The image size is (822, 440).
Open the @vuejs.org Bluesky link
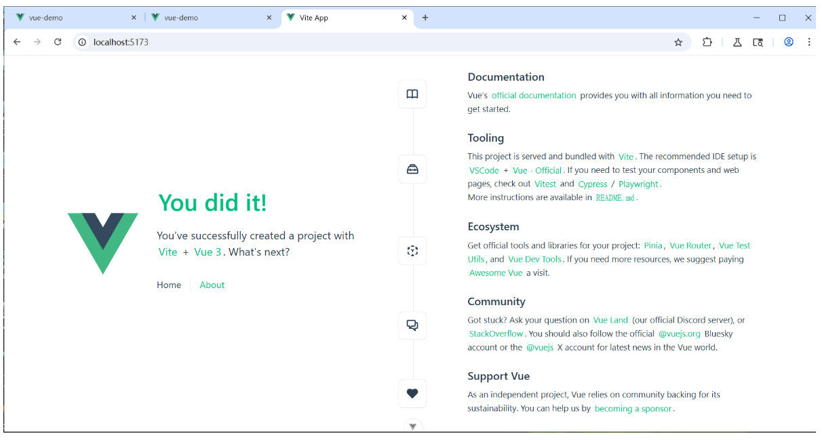[680, 334]
